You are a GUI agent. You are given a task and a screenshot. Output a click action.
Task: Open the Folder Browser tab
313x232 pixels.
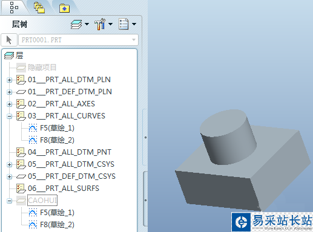39,8
